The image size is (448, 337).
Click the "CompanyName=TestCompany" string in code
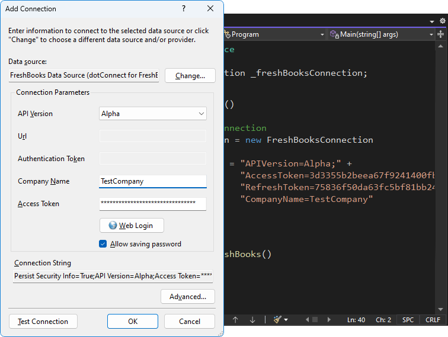(x=306, y=199)
